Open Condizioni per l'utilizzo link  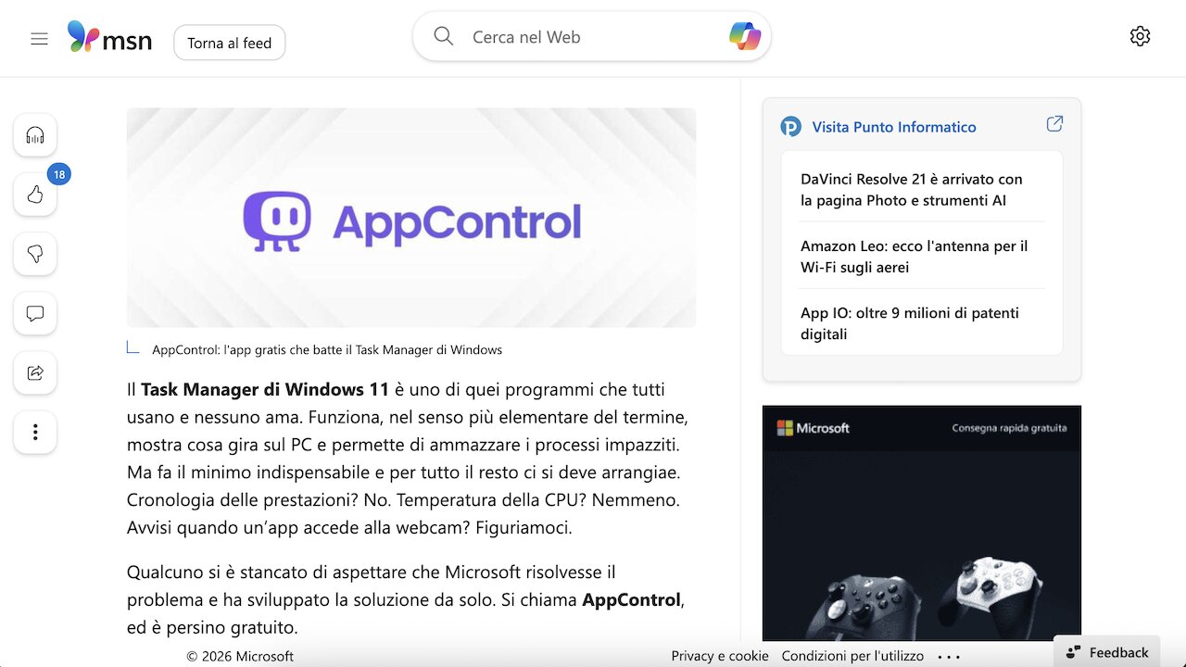click(852, 656)
